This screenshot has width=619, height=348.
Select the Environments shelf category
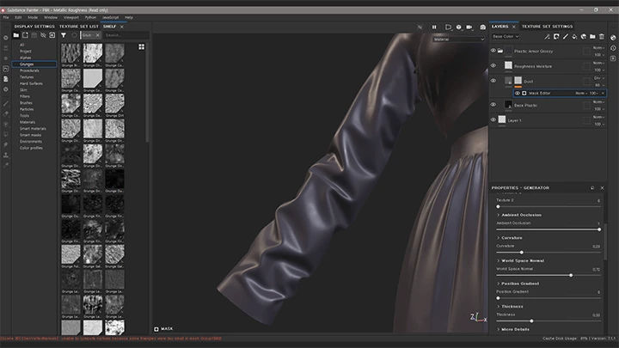click(x=31, y=142)
